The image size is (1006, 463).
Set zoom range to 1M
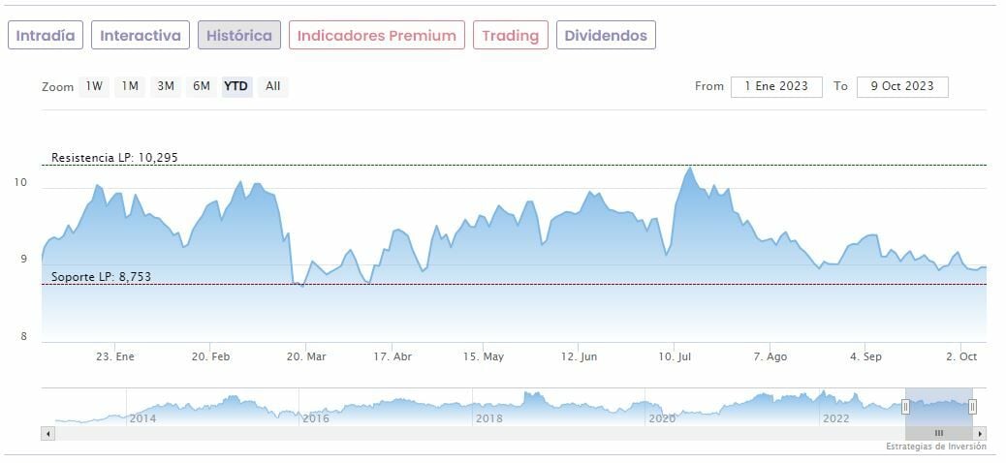click(x=130, y=86)
